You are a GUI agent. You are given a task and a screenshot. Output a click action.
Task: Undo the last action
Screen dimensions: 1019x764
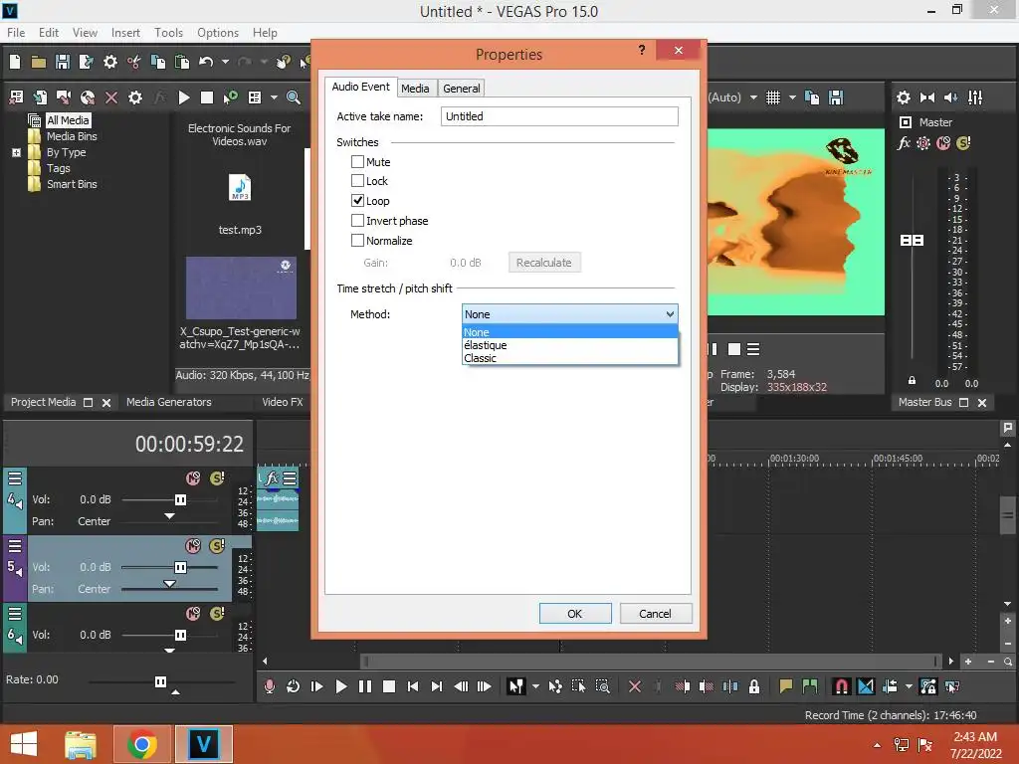coord(206,62)
